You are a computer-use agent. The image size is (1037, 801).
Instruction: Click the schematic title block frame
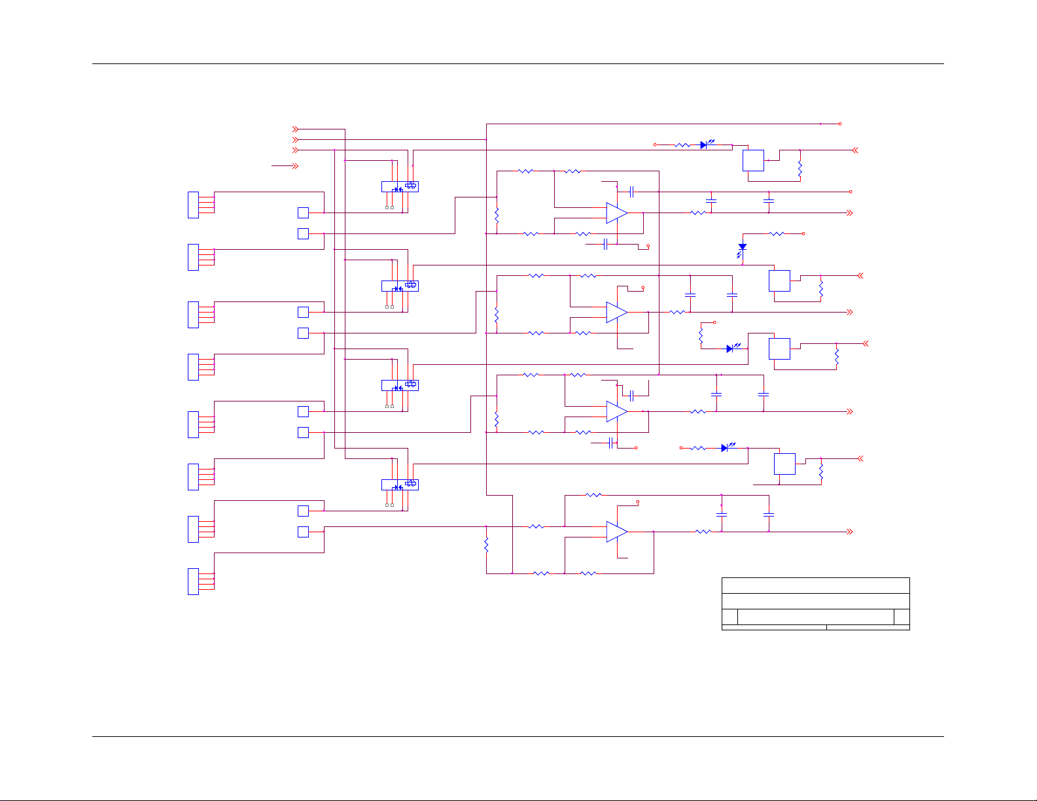pyautogui.click(x=816, y=604)
